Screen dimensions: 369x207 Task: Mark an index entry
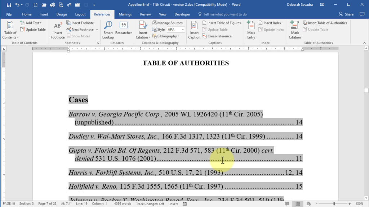[251, 31]
